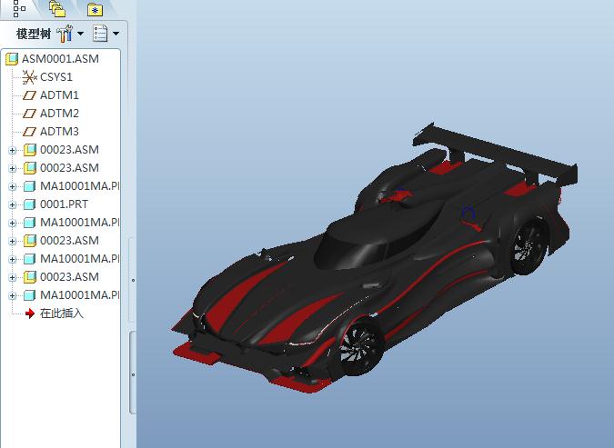
Task: Expand the first 00023.ASM subassembly
Action: [12, 150]
